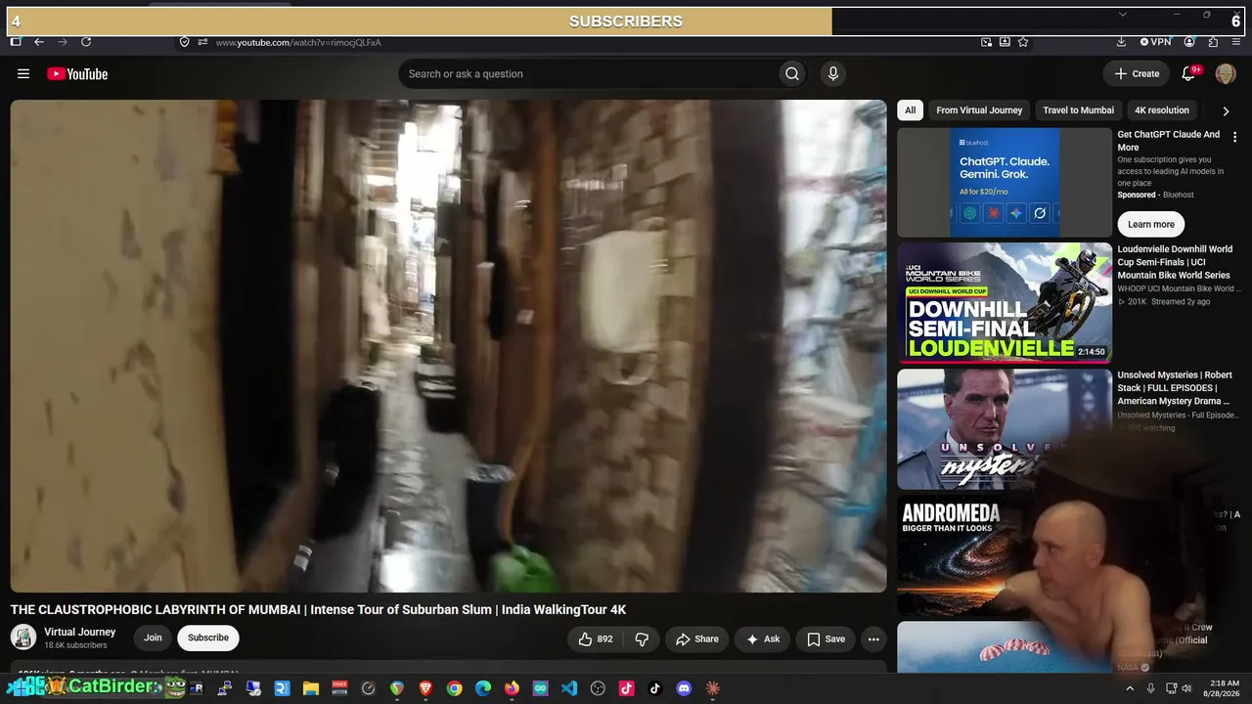Bookmark this page with the star icon
The width and height of the screenshot is (1252, 704).
1023,42
